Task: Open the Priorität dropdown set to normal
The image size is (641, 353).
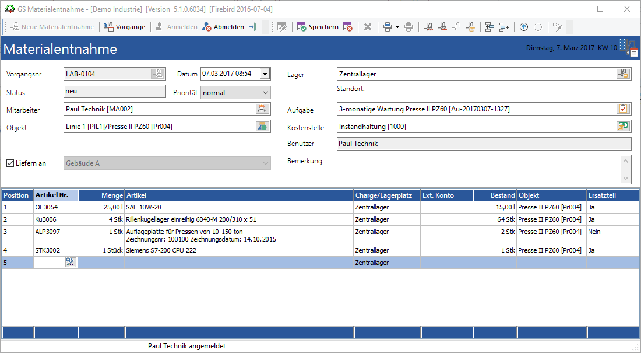Action: (x=235, y=93)
